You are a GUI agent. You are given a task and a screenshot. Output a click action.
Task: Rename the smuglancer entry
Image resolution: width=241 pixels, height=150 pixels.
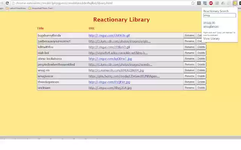pos(189,76)
